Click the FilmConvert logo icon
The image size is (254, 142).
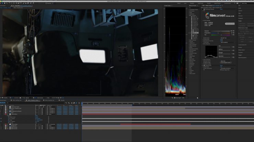207,15
